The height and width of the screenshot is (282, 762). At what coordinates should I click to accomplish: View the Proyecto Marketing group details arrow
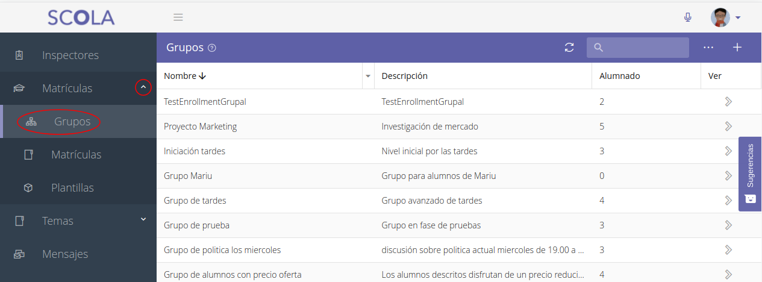pyautogui.click(x=728, y=127)
